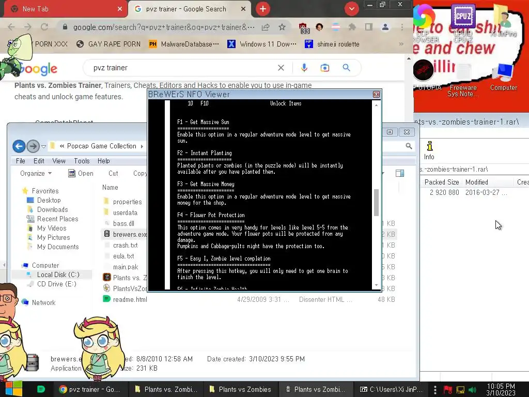Open Chrome three-dot menu
The width and height of the screenshot is (529, 397).
click(x=402, y=27)
